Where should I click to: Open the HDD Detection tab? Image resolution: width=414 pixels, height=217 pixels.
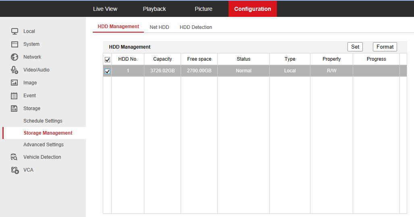tap(196, 27)
